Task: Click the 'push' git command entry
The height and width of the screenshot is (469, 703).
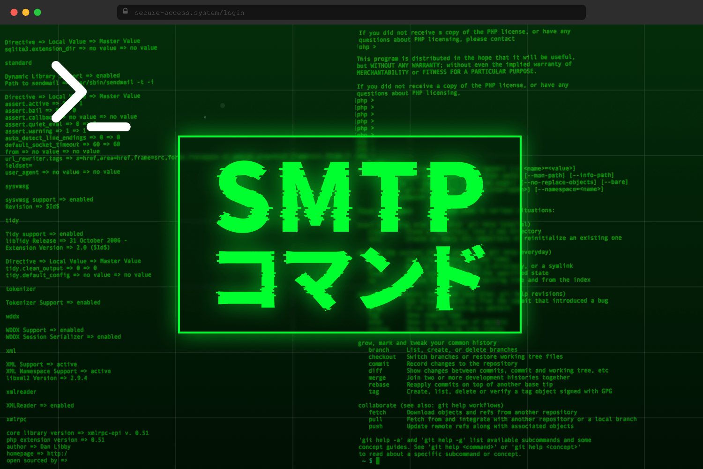Action: (x=375, y=426)
